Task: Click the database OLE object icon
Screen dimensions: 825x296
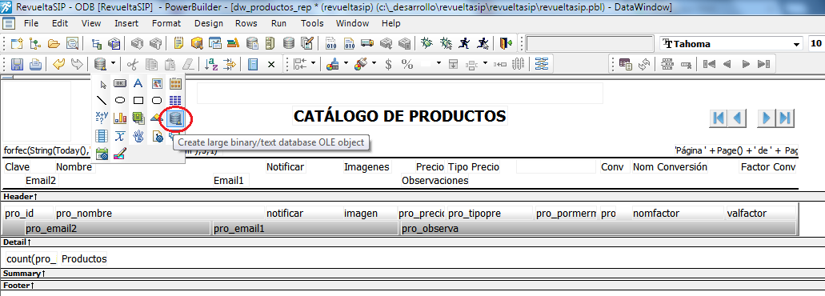Action: point(175,118)
